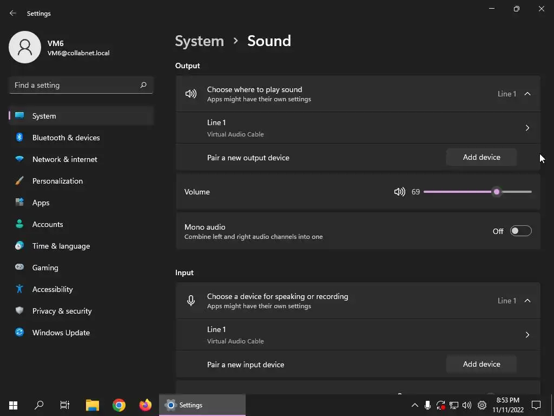The image size is (554, 416).
Task: Collapse the Choose where to play sound section
Action: tap(527, 94)
